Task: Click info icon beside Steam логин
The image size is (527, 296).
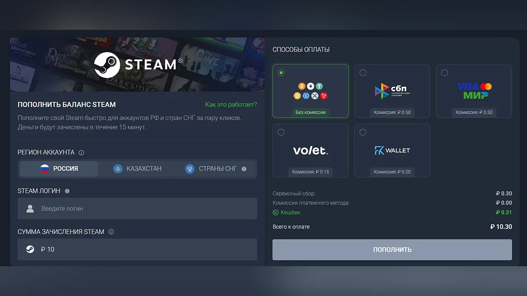Action: pyautogui.click(x=67, y=191)
